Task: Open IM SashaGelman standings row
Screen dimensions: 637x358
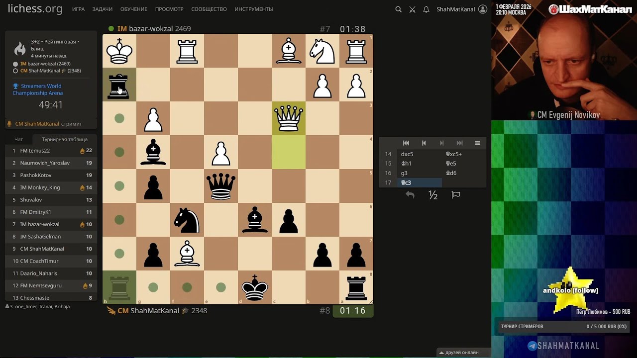Action: (52, 237)
